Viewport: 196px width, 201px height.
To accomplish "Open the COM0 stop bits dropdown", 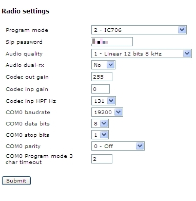I will click(x=100, y=135).
